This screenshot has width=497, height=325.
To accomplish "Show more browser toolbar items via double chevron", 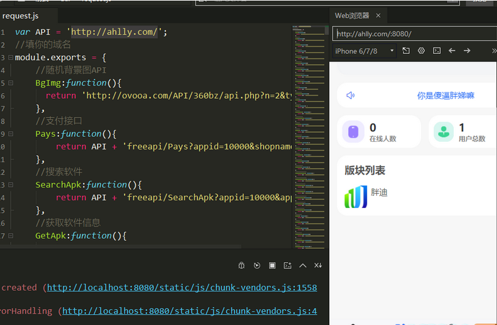I will (494, 51).
